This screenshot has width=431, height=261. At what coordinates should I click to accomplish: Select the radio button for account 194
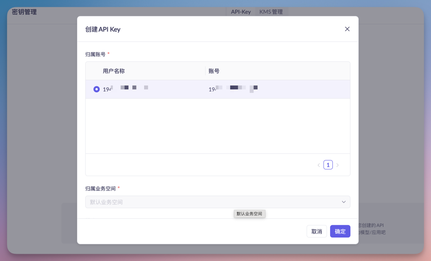click(96, 89)
